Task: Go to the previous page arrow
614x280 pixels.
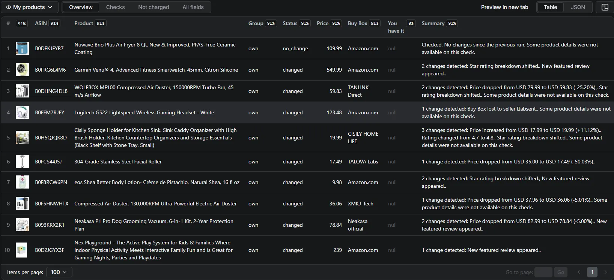Action: pyautogui.click(x=579, y=272)
